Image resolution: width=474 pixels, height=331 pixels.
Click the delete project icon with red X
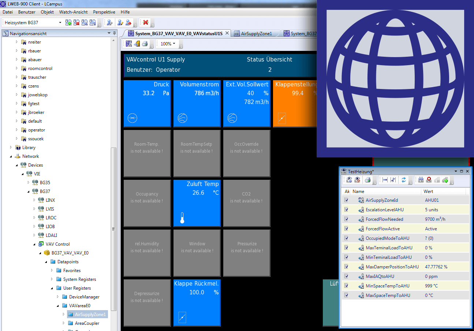(76, 23)
